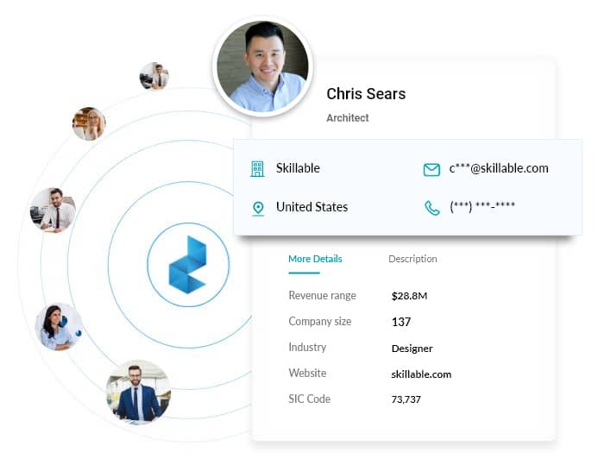Viewport: 598px width, 465px height.
Task: Click the blue logo in center circle
Action: (187, 265)
